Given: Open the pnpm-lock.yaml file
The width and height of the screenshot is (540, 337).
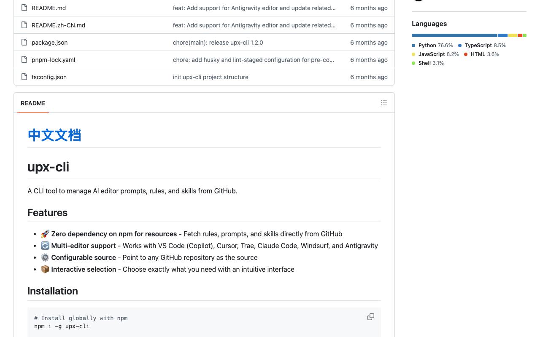Looking at the screenshot, I should pyautogui.click(x=53, y=60).
